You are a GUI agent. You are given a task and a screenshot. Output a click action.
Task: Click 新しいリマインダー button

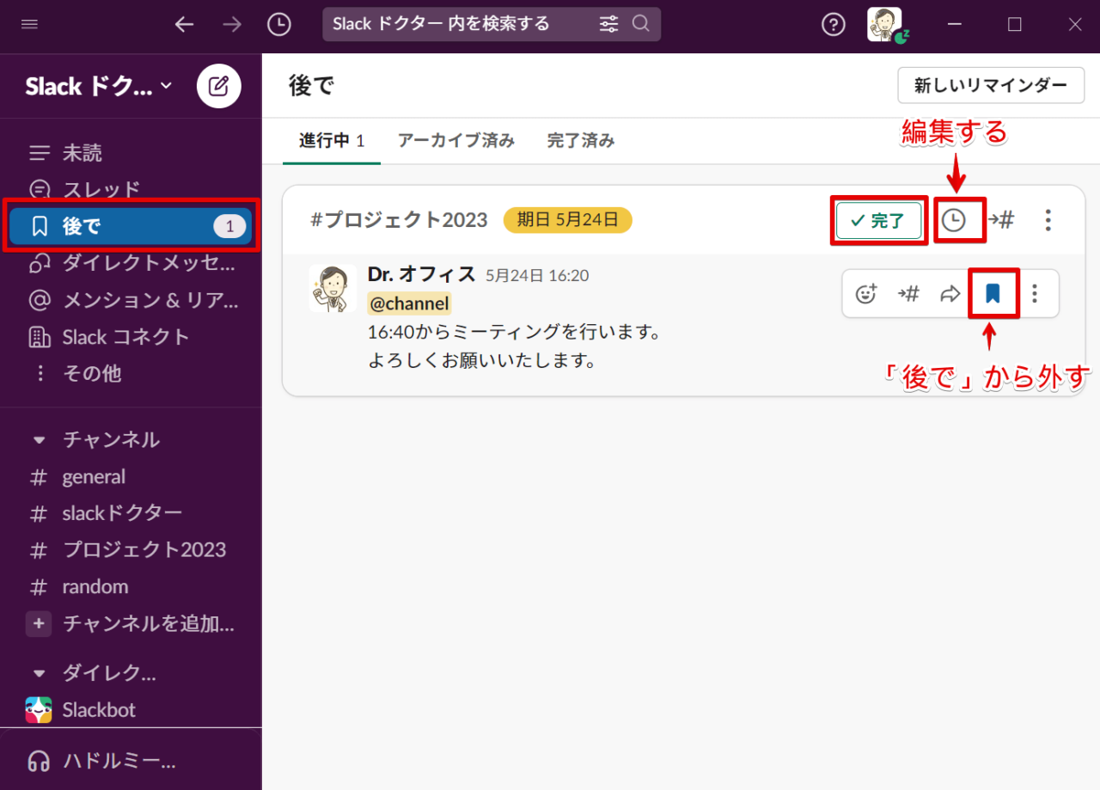point(991,85)
